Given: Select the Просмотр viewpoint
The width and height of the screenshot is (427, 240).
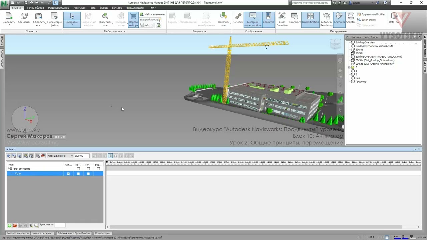Looking at the screenshot, I should [361, 82].
